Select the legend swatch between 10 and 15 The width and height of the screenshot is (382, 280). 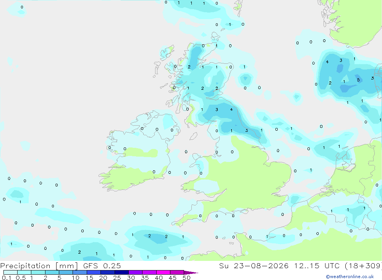pos(80,272)
